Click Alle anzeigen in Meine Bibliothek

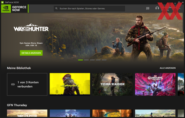coord(168,68)
